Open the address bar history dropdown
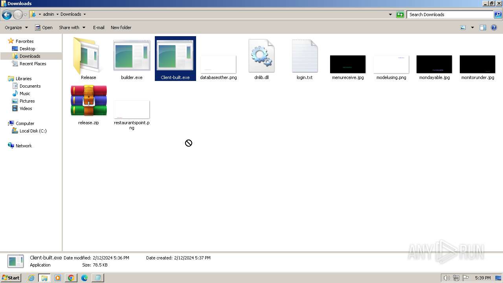 click(390, 15)
